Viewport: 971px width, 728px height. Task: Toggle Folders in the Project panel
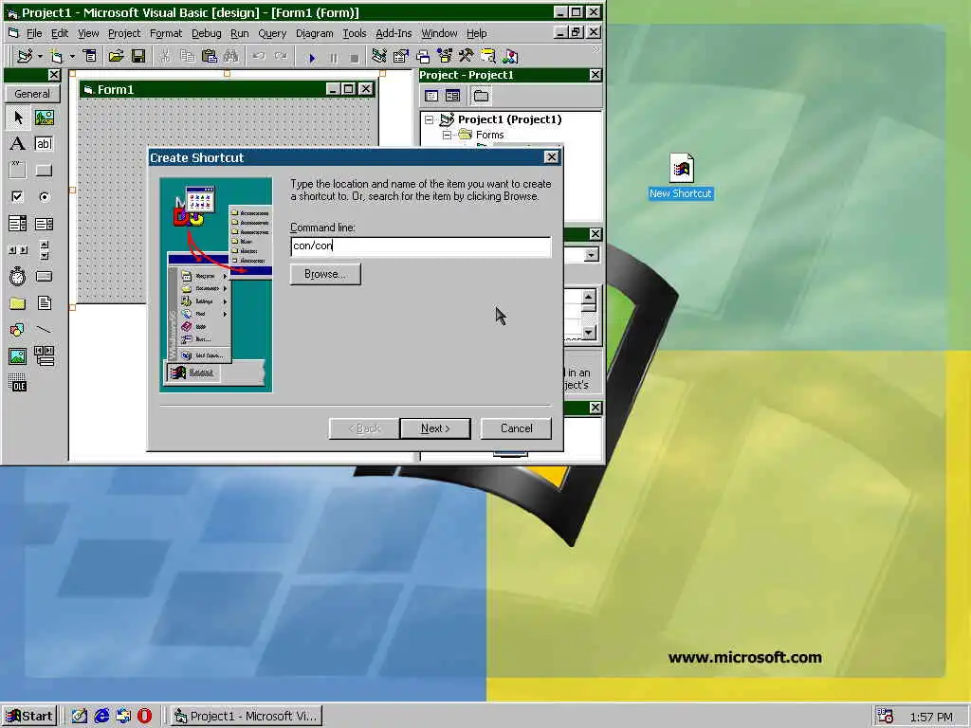(481, 96)
